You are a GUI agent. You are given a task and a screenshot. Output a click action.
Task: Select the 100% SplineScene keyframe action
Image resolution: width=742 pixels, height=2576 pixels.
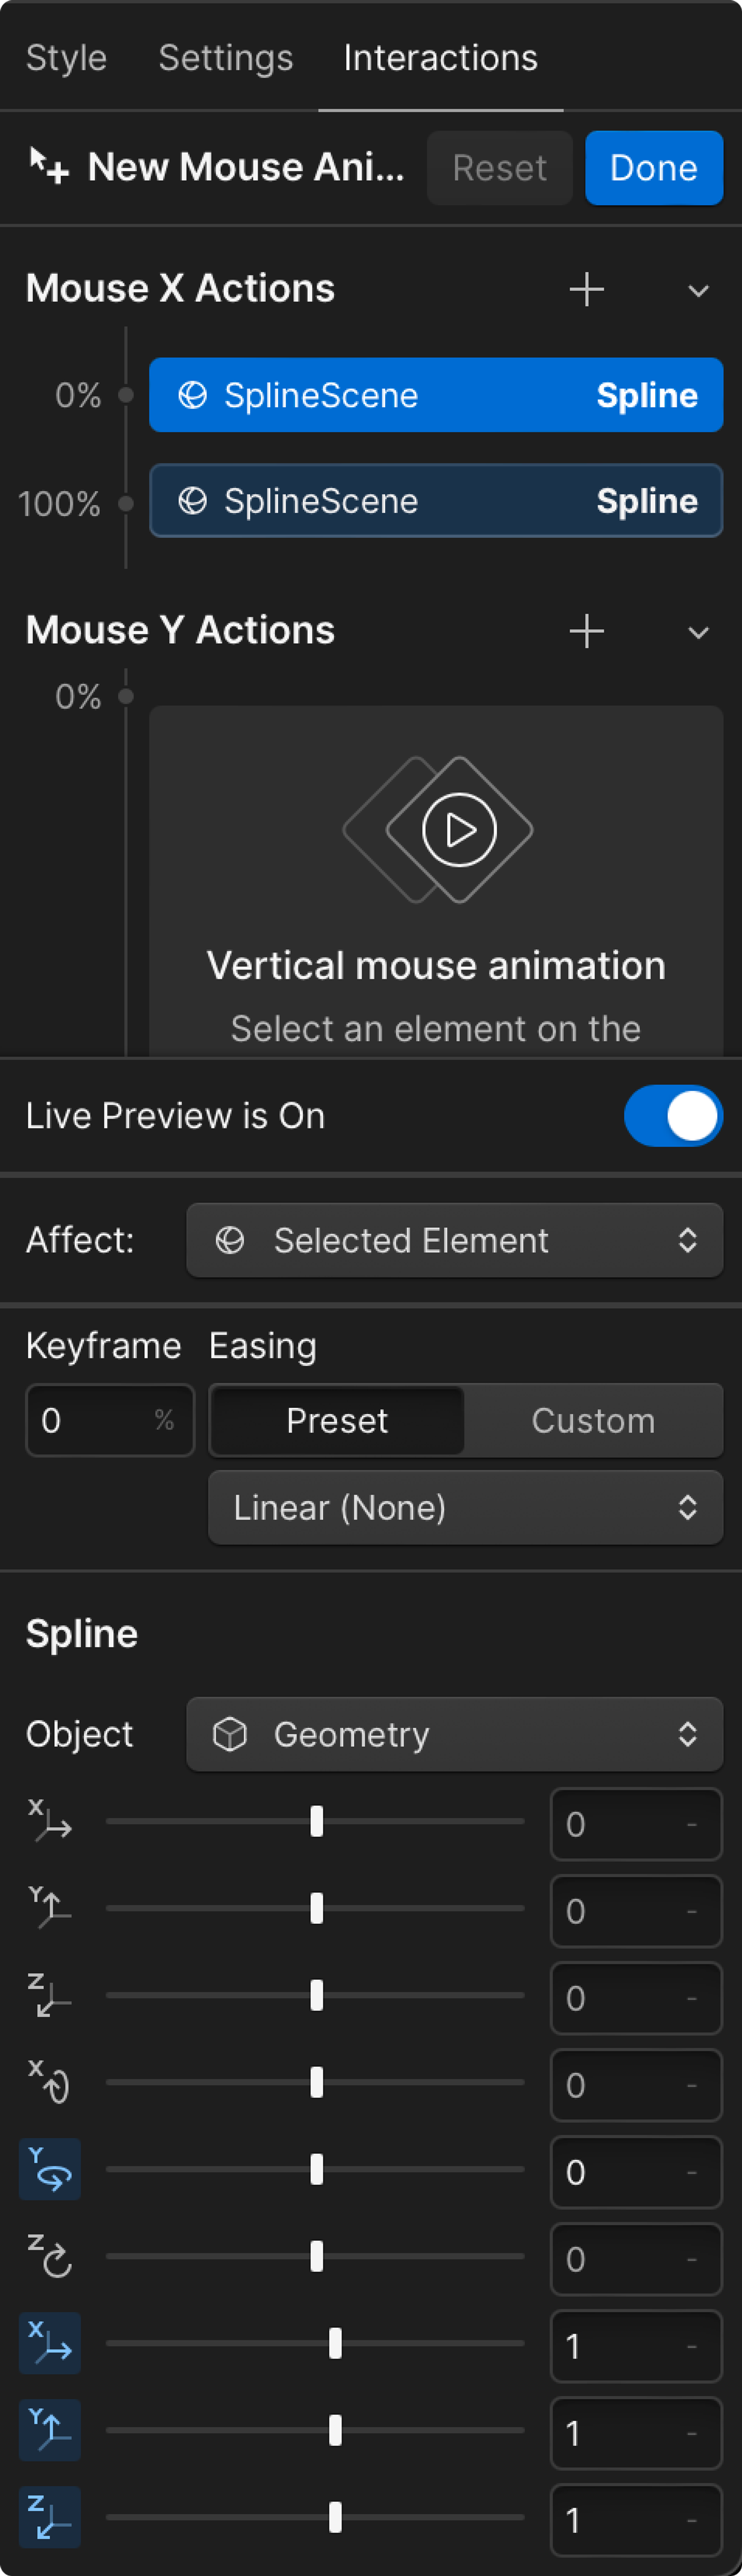pyautogui.click(x=436, y=501)
